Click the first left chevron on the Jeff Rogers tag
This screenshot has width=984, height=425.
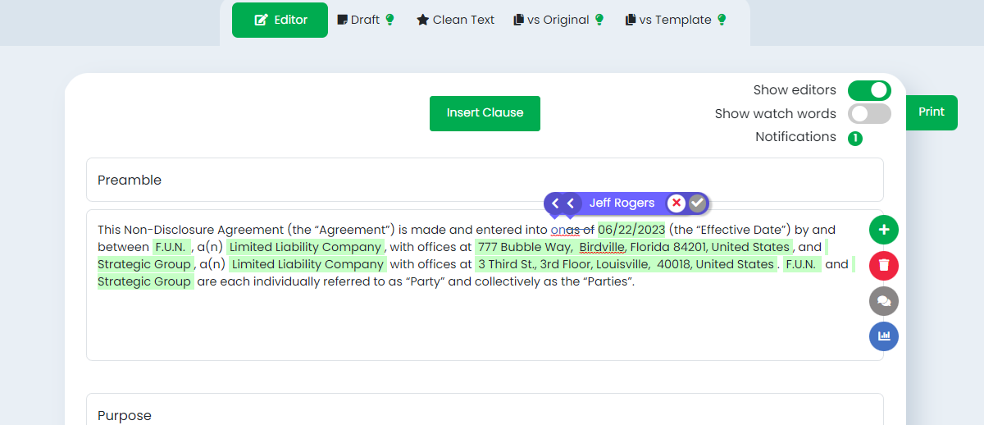pos(555,203)
